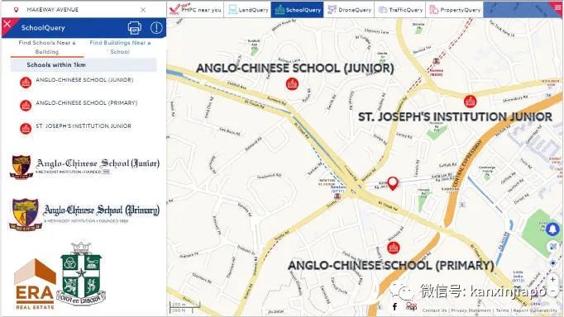Screen dimensions: 564x317
Task: Open the LandQuery tool
Action: pyautogui.click(x=248, y=10)
